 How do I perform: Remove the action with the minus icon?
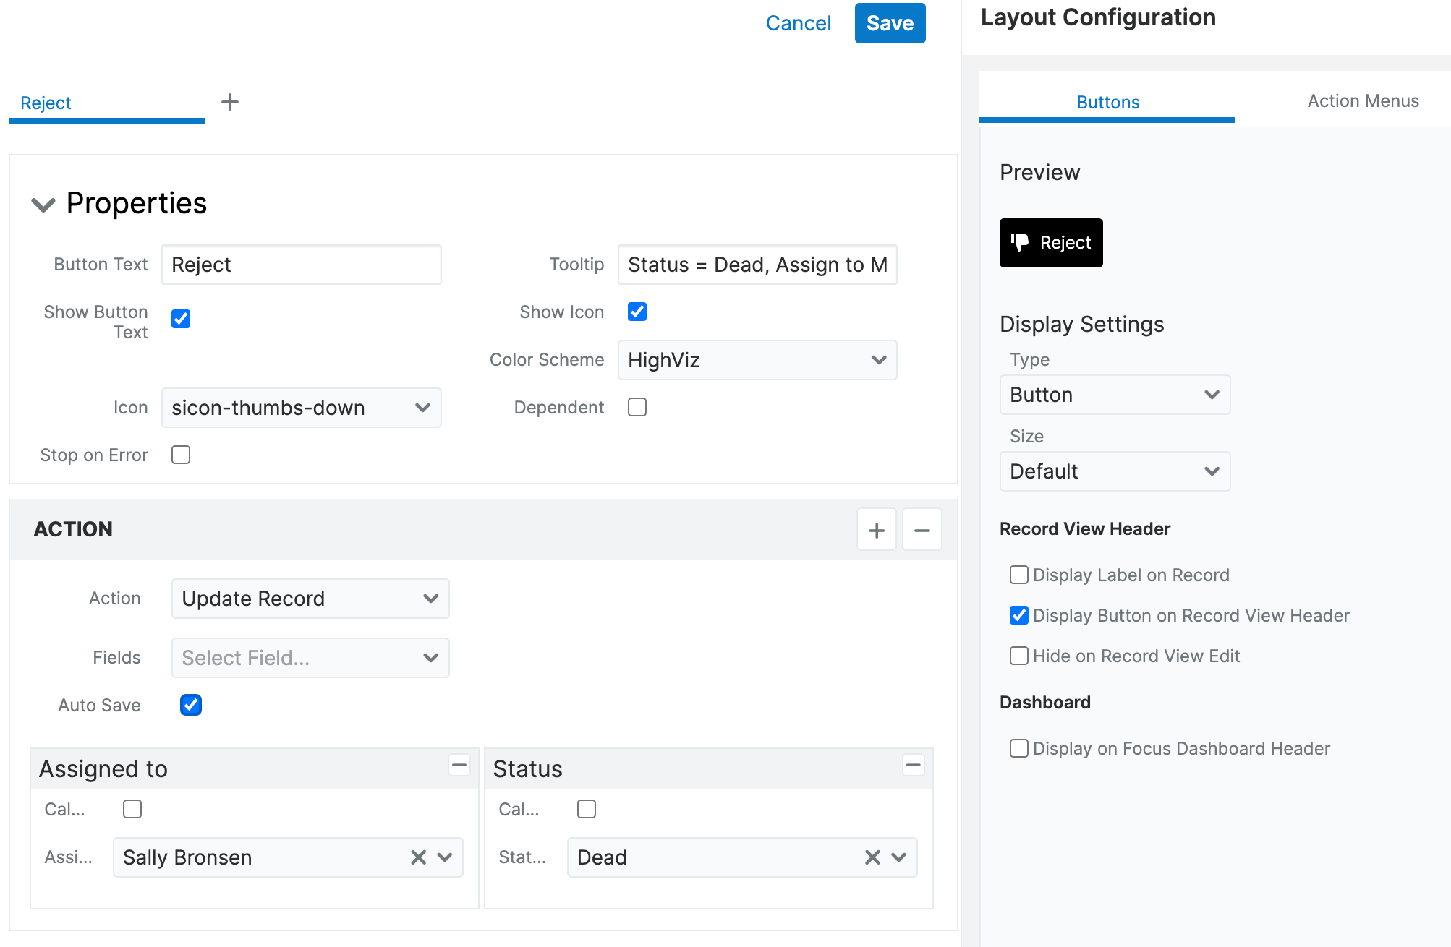[x=922, y=529]
